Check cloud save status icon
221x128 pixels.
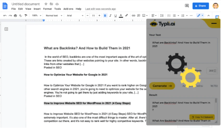57,4
